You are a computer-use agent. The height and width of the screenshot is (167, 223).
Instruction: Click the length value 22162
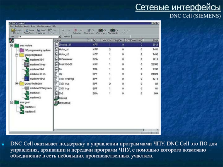[154, 64]
